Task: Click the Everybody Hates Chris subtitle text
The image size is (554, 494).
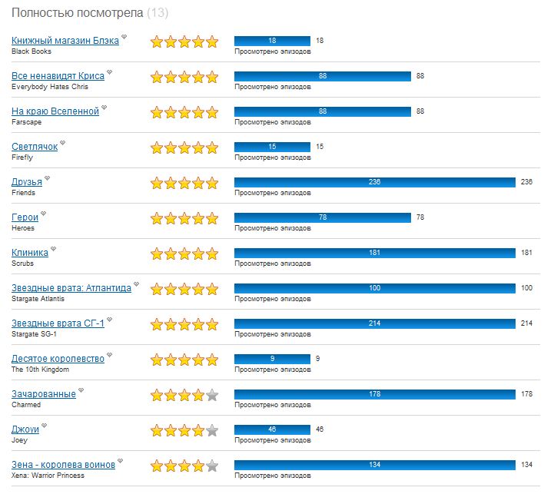Action: [50, 87]
